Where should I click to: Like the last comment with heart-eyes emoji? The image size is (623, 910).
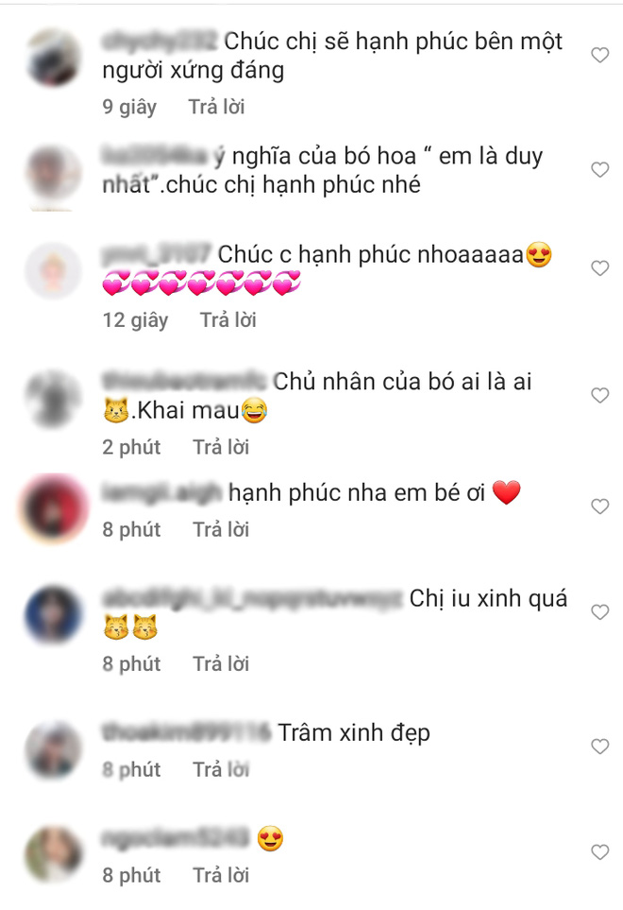(x=599, y=852)
